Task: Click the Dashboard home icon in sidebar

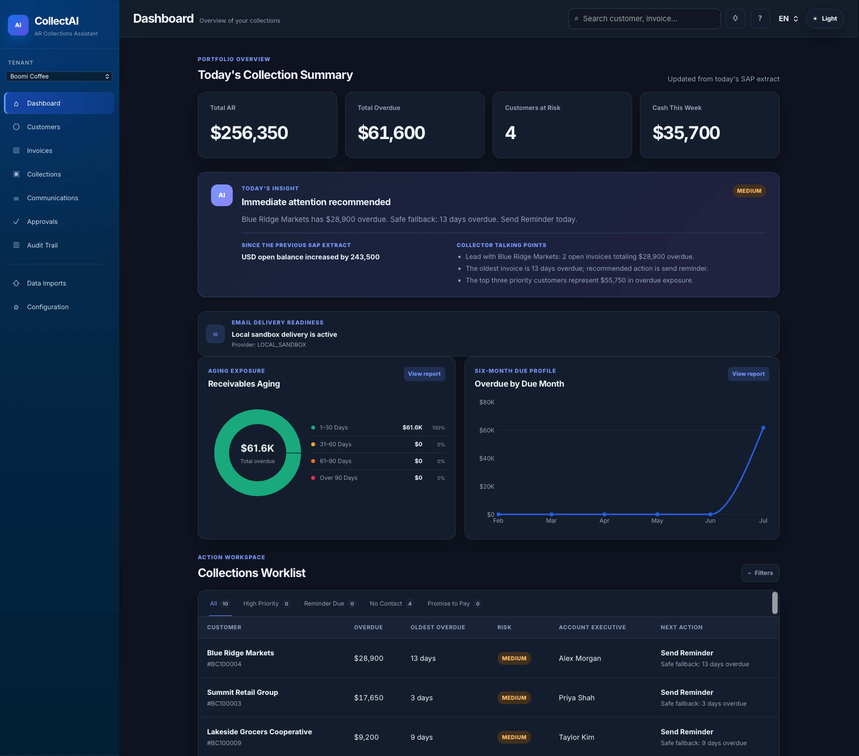Action: (x=16, y=104)
